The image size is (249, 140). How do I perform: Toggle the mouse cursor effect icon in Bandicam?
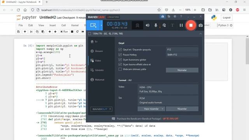[164, 25]
